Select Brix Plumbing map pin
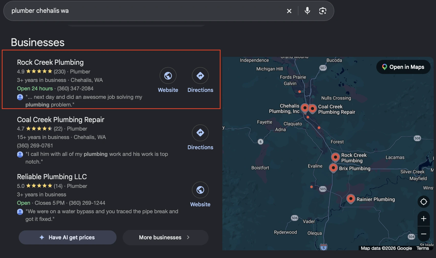The width and height of the screenshot is (436, 258). pyautogui.click(x=333, y=168)
